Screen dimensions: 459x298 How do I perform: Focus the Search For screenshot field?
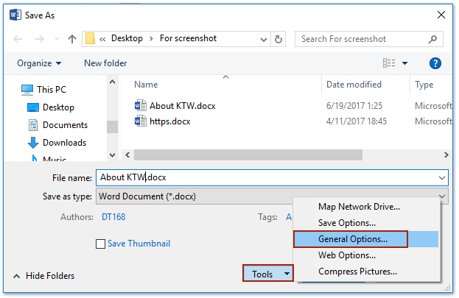point(369,39)
